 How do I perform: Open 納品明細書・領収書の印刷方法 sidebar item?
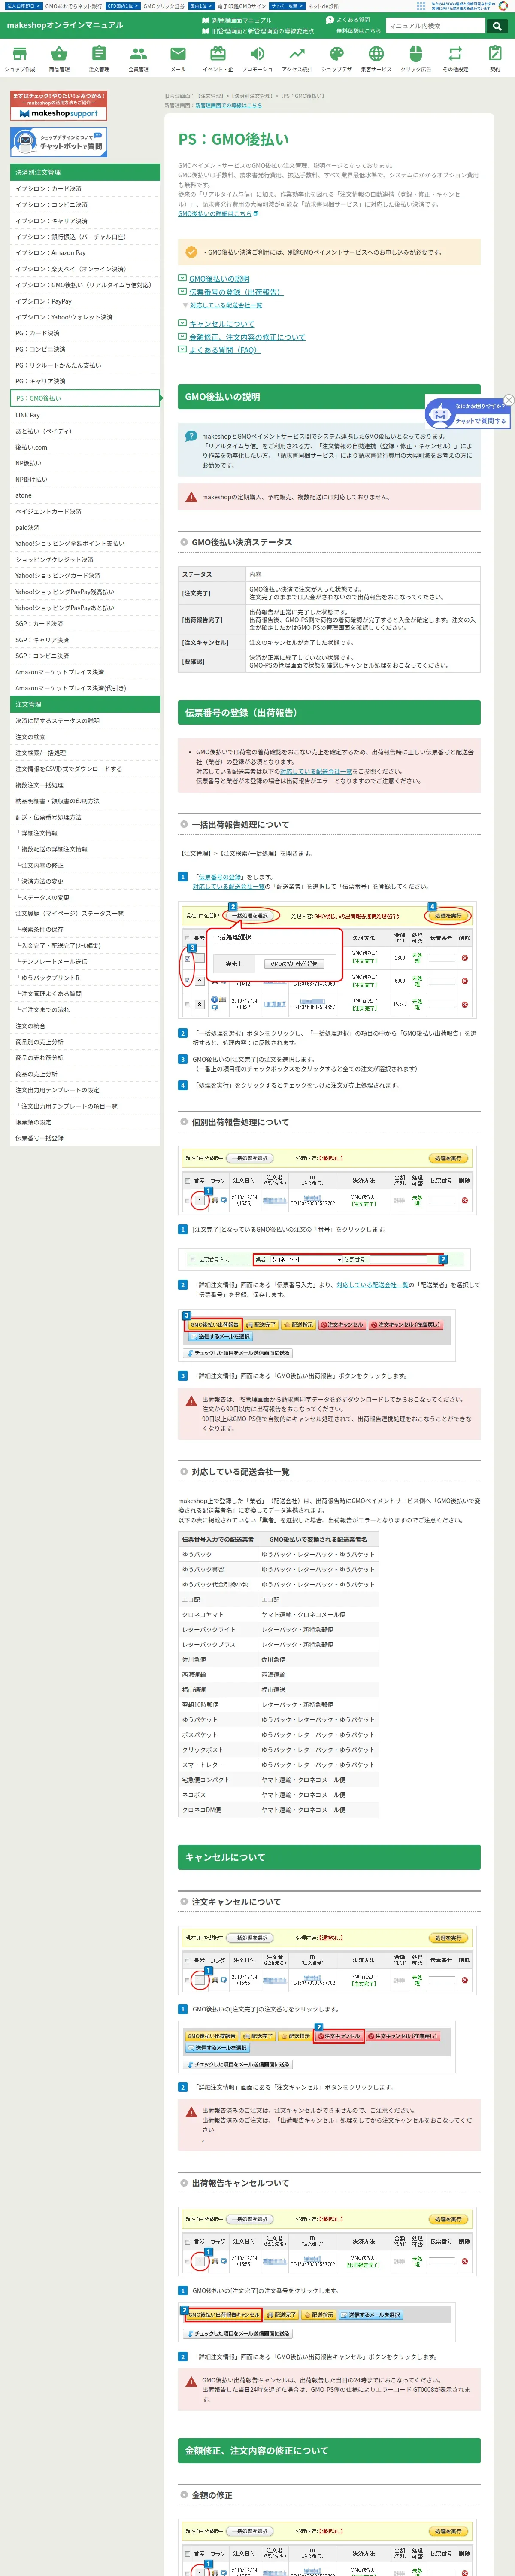(85, 801)
